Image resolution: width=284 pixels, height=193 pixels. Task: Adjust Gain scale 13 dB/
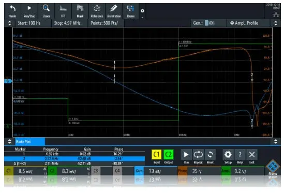click(x=156, y=171)
